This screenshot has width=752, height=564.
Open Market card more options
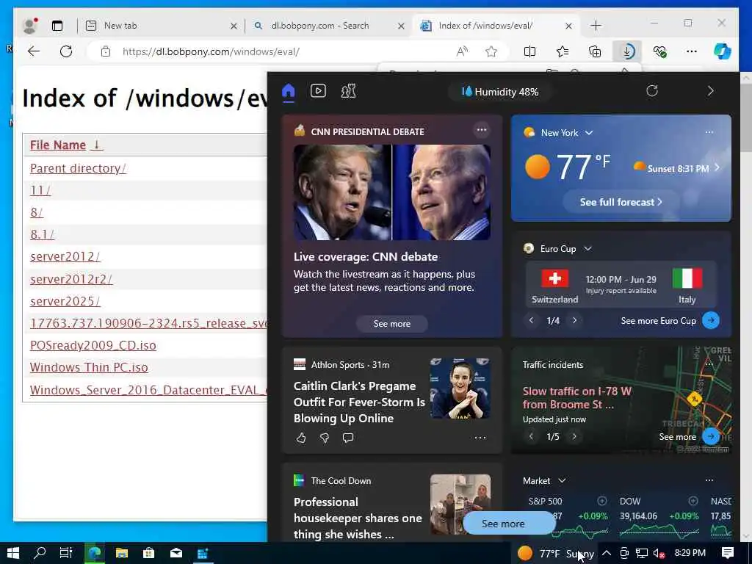[709, 480]
